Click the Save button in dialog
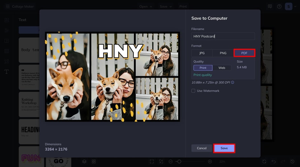 [x=224, y=148]
